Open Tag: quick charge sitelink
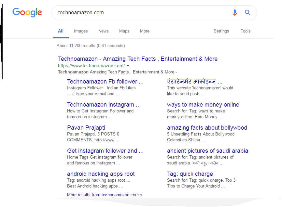Screen dimensions: 282x207 pyautogui.click(x=190, y=174)
